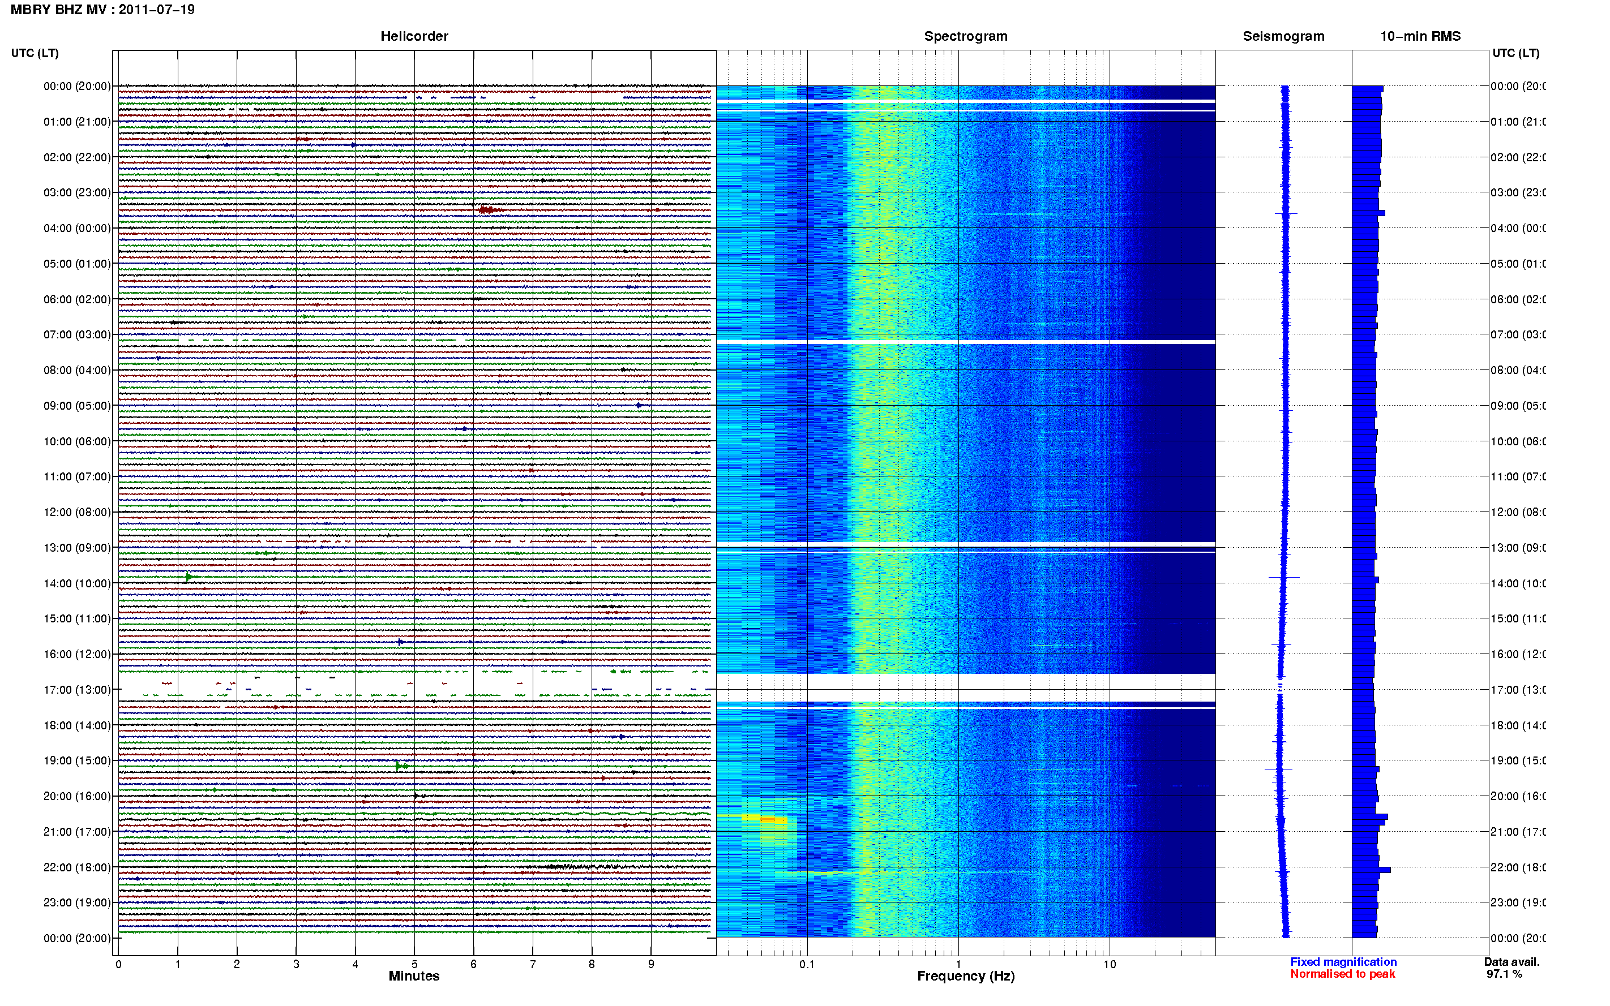Viewport: 1610px width, 1006px height.
Task: Select the Spectrogram panel heading
Action: click(x=965, y=36)
